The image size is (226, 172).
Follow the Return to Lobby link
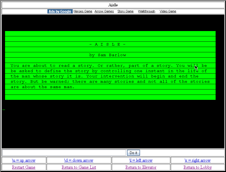pos(198,167)
